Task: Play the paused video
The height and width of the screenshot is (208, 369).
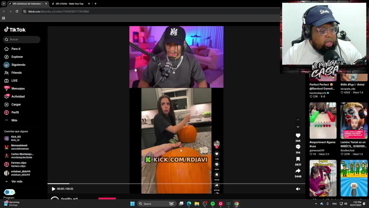Action: pyautogui.click(x=53, y=189)
